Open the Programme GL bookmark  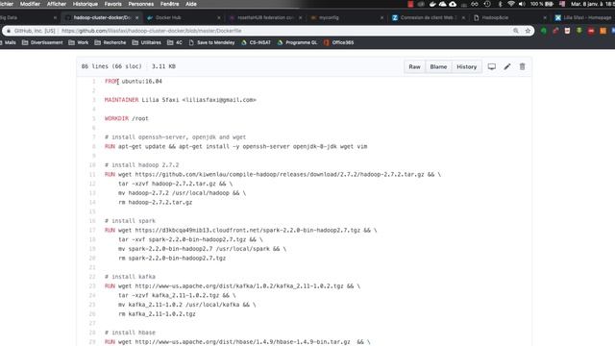[297, 42]
